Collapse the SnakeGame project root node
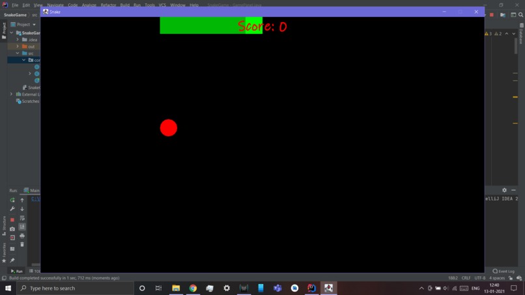525x295 pixels. 12,33
